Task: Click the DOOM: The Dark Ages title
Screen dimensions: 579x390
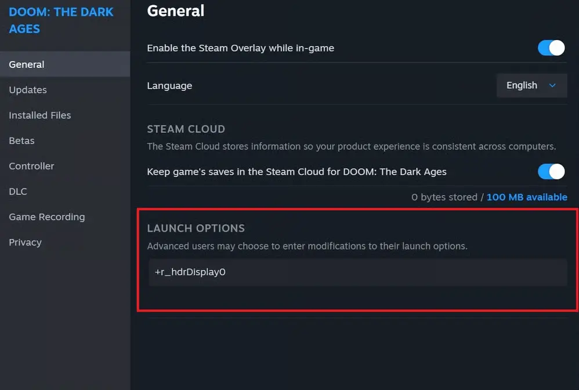Action: point(61,20)
